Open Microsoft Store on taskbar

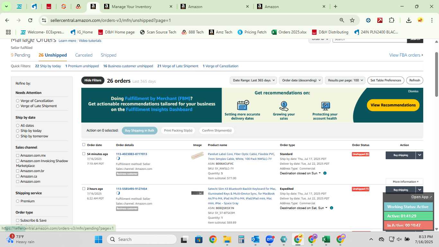199,239
